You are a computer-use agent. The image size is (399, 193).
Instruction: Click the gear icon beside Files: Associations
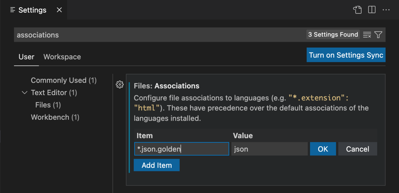pos(120,85)
